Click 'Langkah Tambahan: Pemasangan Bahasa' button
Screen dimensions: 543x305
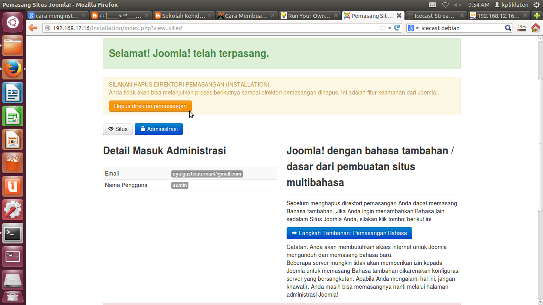[x=349, y=233]
